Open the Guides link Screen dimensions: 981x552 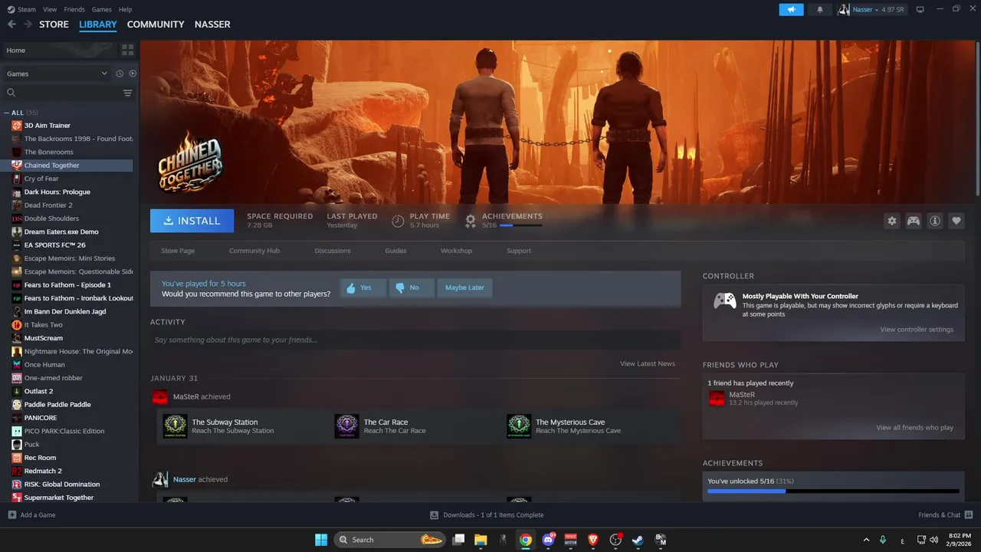pos(395,251)
